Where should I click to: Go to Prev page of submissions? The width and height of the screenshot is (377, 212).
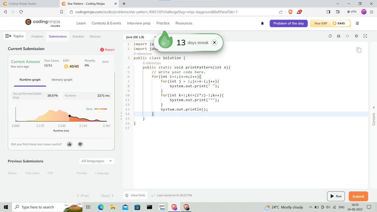tap(83, 196)
